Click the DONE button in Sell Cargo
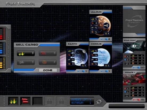Image resolution: width=147 pixels, height=110 pixels. coord(48,70)
